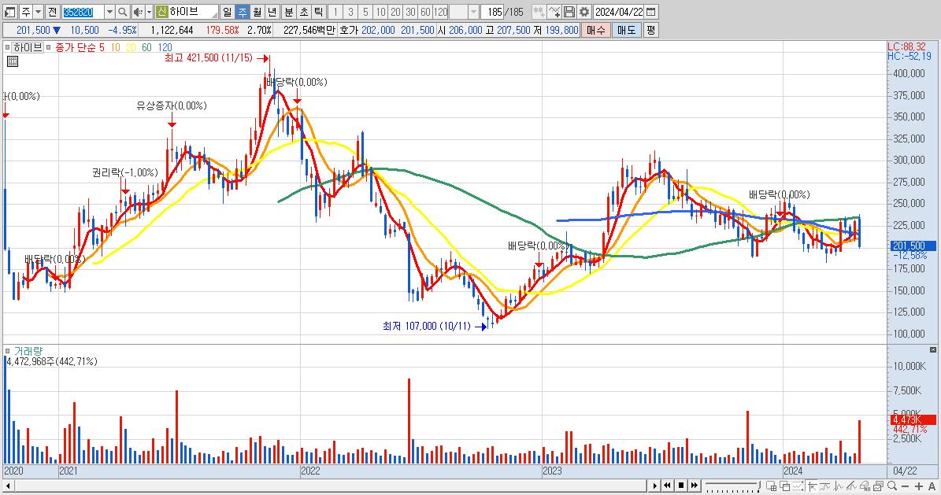Click the diagonal lines fan tool icon
This screenshot has width=941, height=495.
[851, 486]
